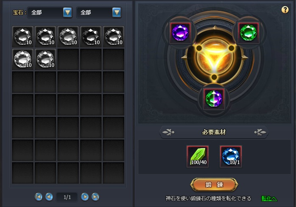Click the orange 鍛錬 forge button
The width and height of the screenshot is (296, 207).
click(x=214, y=185)
